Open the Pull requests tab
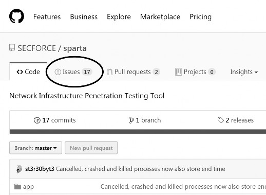266x195 pixels. pos(134,72)
